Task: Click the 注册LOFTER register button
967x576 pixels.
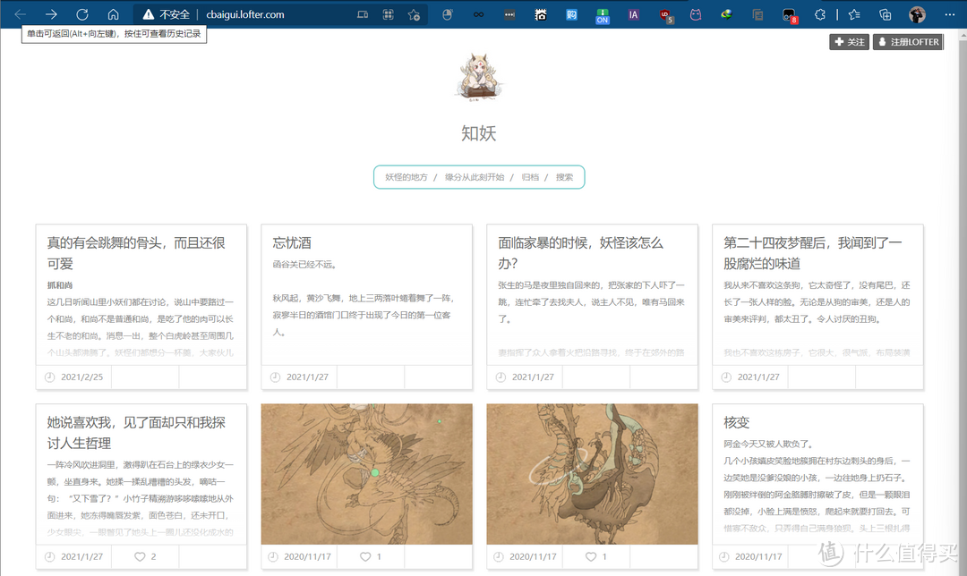Action: (908, 42)
